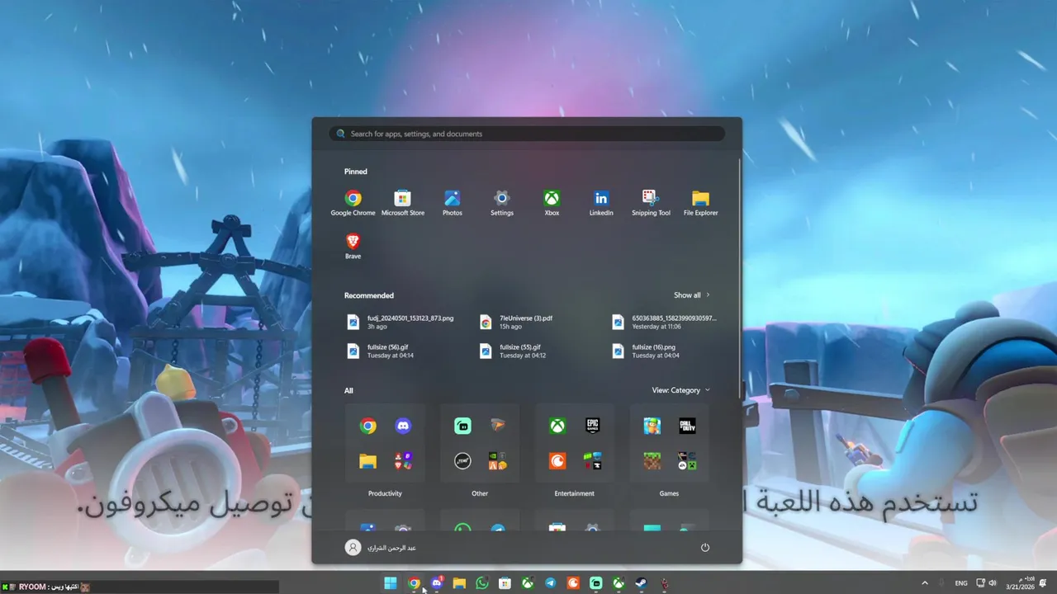Open the volume speaker tray icon
The image size is (1057, 594).
[x=992, y=583]
